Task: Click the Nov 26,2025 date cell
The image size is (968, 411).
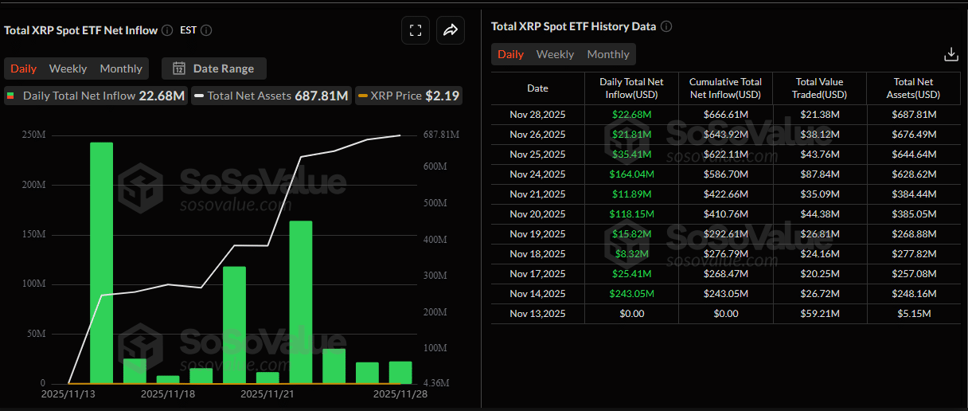Action: click(x=537, y=135)
